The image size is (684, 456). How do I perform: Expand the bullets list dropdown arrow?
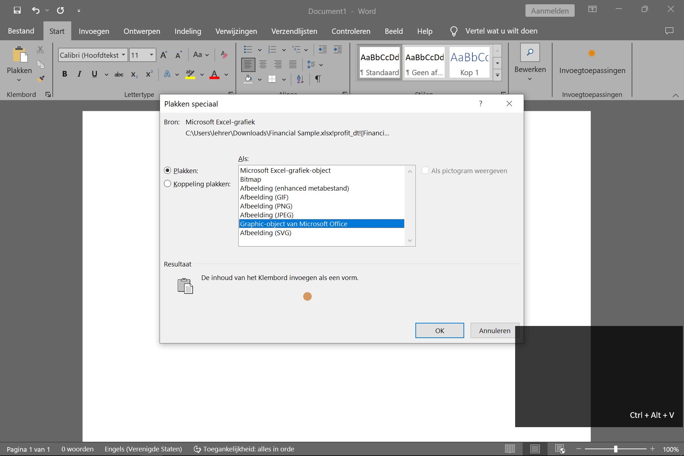(259, 50)
